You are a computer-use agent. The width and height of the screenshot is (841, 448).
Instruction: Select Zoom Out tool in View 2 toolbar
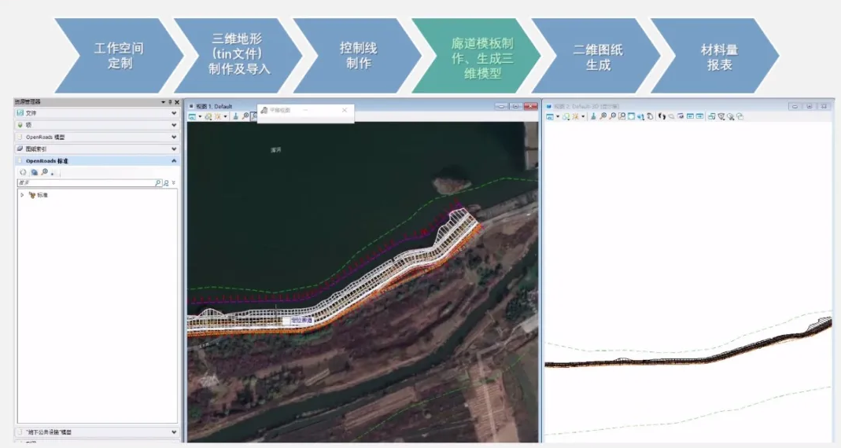coord(613,116)
